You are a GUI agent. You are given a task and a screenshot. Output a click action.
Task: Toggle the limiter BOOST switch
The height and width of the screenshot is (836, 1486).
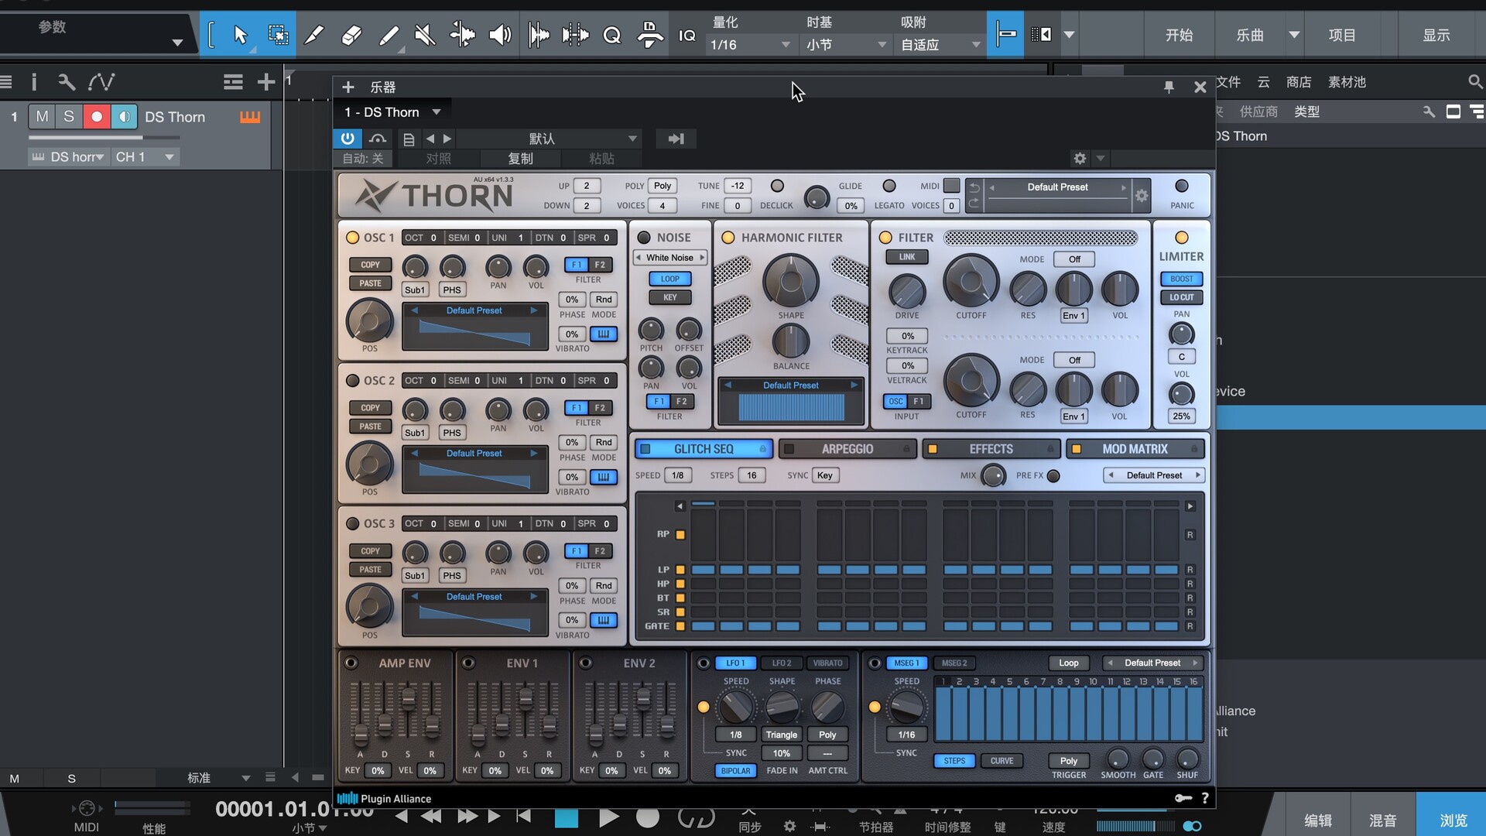click(1181, 279)
